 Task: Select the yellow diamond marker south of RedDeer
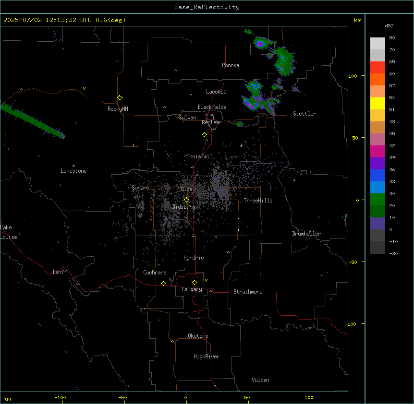click(205, 135)
